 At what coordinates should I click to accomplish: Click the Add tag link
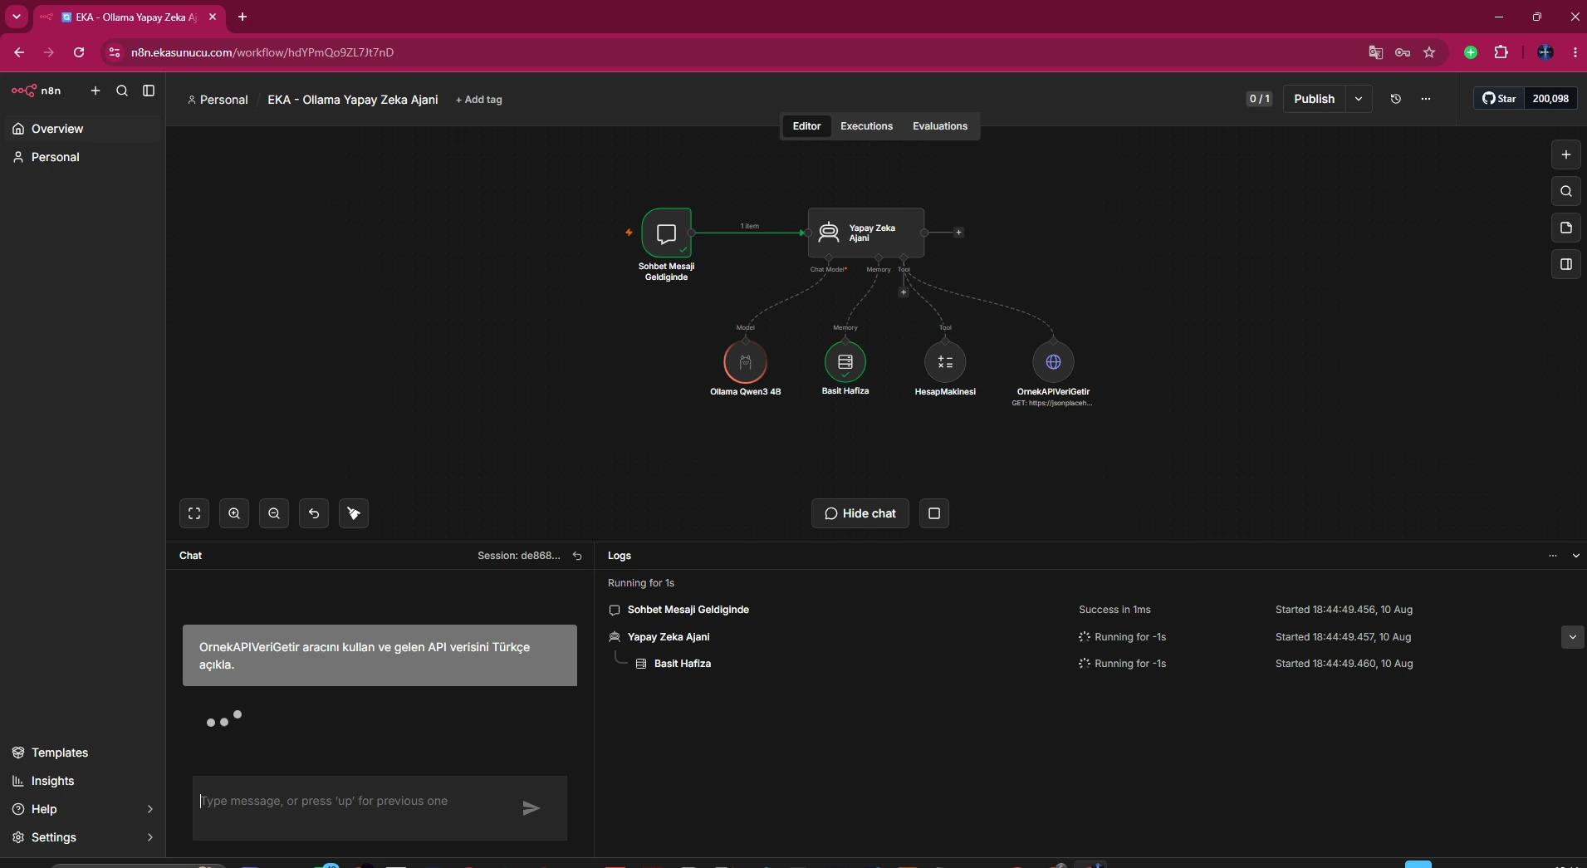pos(479,100)
